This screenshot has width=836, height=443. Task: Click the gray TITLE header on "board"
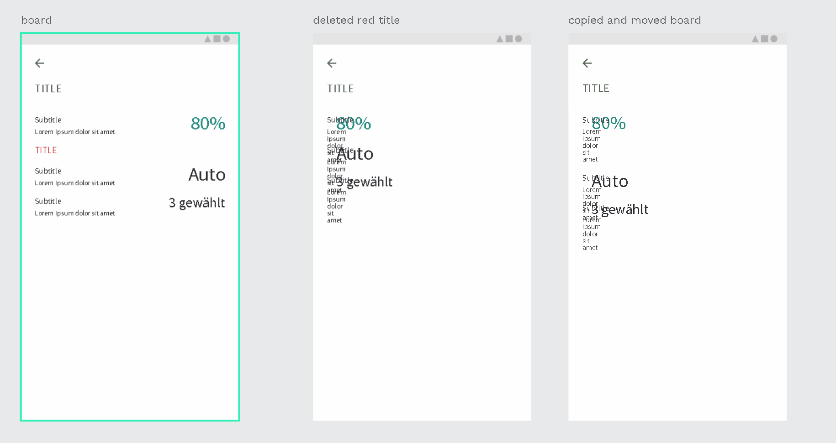[48, 88]
